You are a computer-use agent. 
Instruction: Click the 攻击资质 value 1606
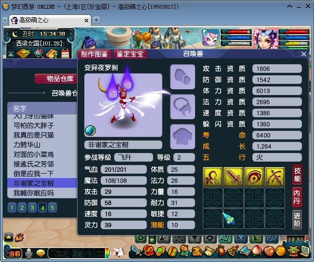277,69
